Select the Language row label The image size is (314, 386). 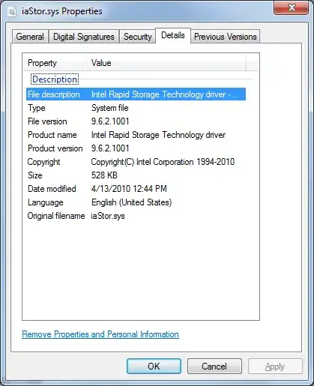tap(46, 202)
